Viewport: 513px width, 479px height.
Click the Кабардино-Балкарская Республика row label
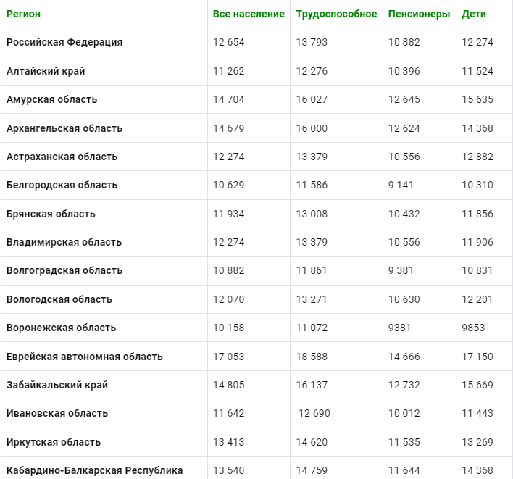tap(94, 470)
